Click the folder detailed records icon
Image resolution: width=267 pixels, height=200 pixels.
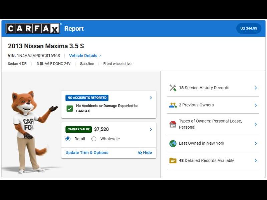tap(173, 161)
